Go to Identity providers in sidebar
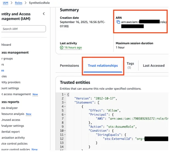The height and width of the screenshot is (155, 173). pos(11,82)
